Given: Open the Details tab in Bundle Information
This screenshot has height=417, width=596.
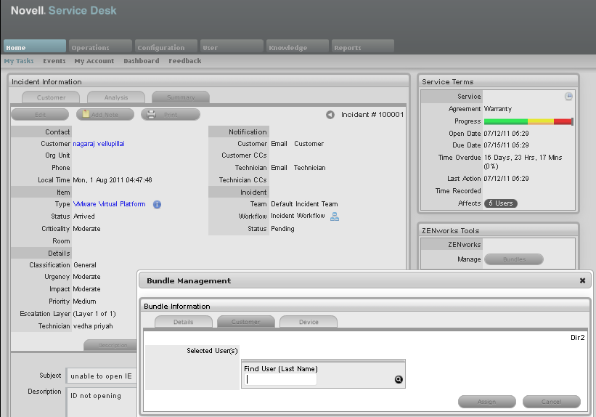Looking at the screenshot, I should (184, 322).
